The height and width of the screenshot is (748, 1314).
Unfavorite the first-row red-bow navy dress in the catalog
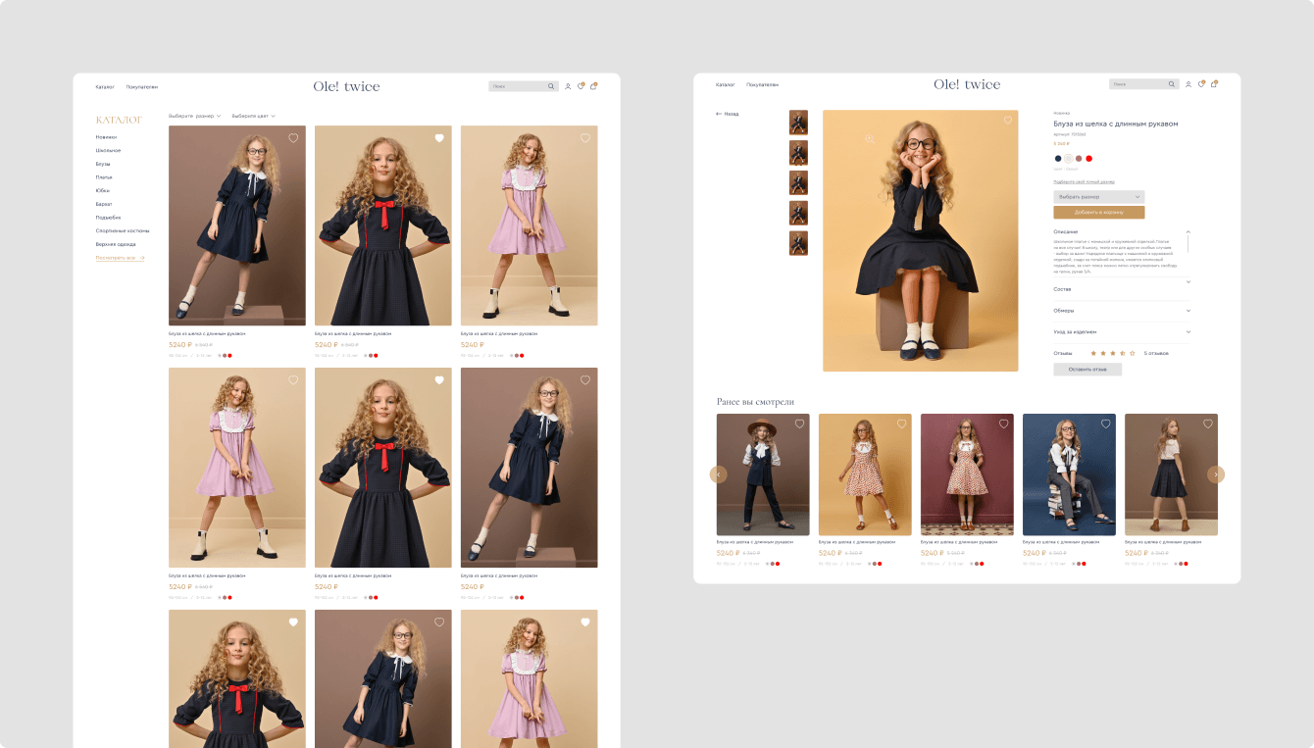(439, 138)
